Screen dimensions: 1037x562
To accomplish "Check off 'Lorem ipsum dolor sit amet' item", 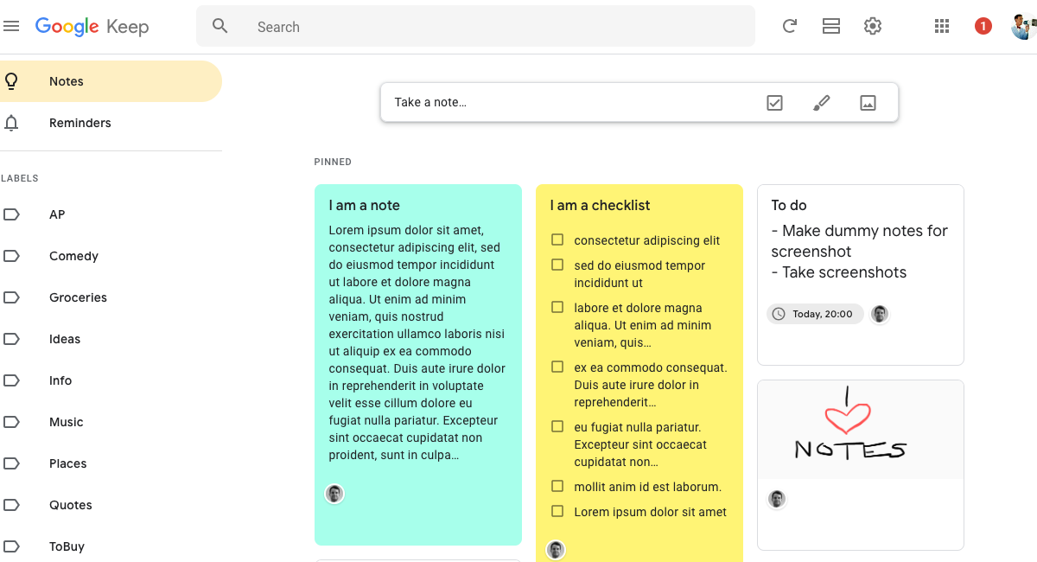I will coord(557,512).
